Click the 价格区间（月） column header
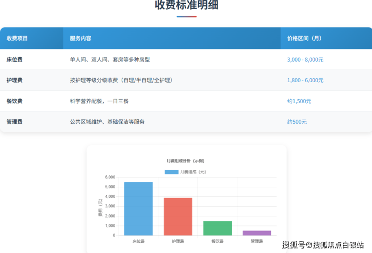This screenshot has height=253, width=372. pos(304,39)
